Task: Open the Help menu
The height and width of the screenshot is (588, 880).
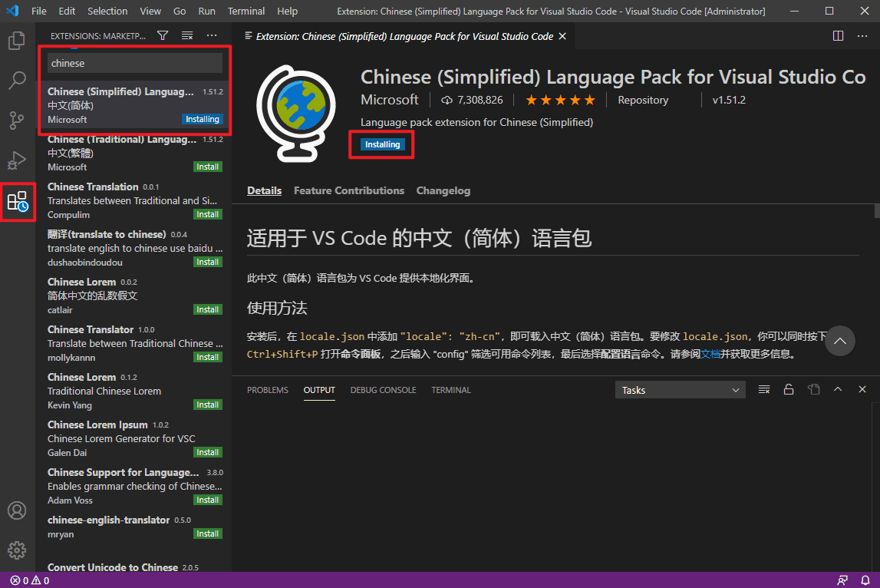Action: [x=288, y=12]
